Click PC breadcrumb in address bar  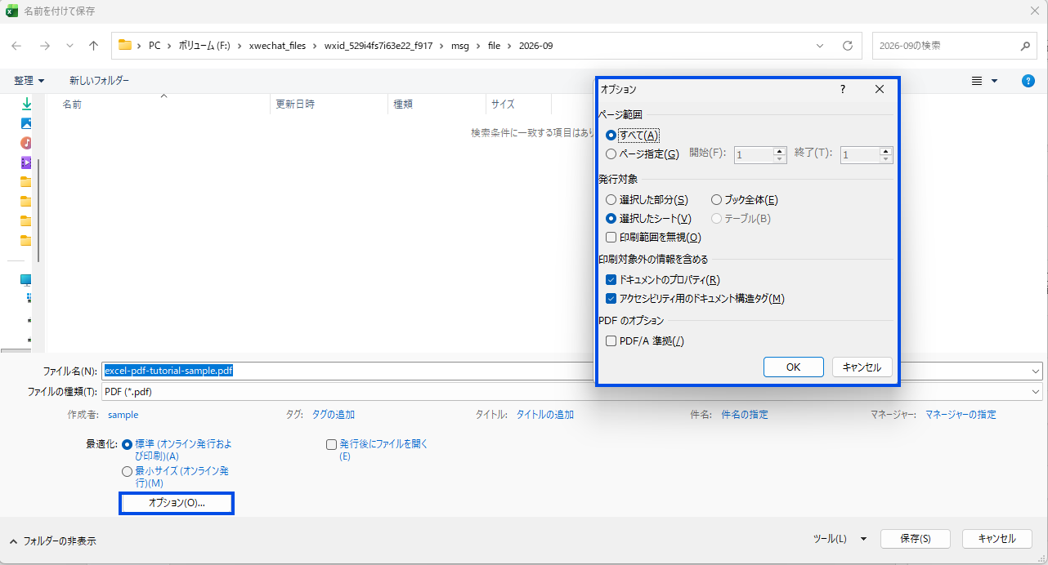[x=155, y=46]
